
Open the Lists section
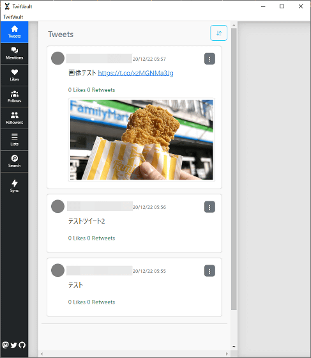point(14,140)
